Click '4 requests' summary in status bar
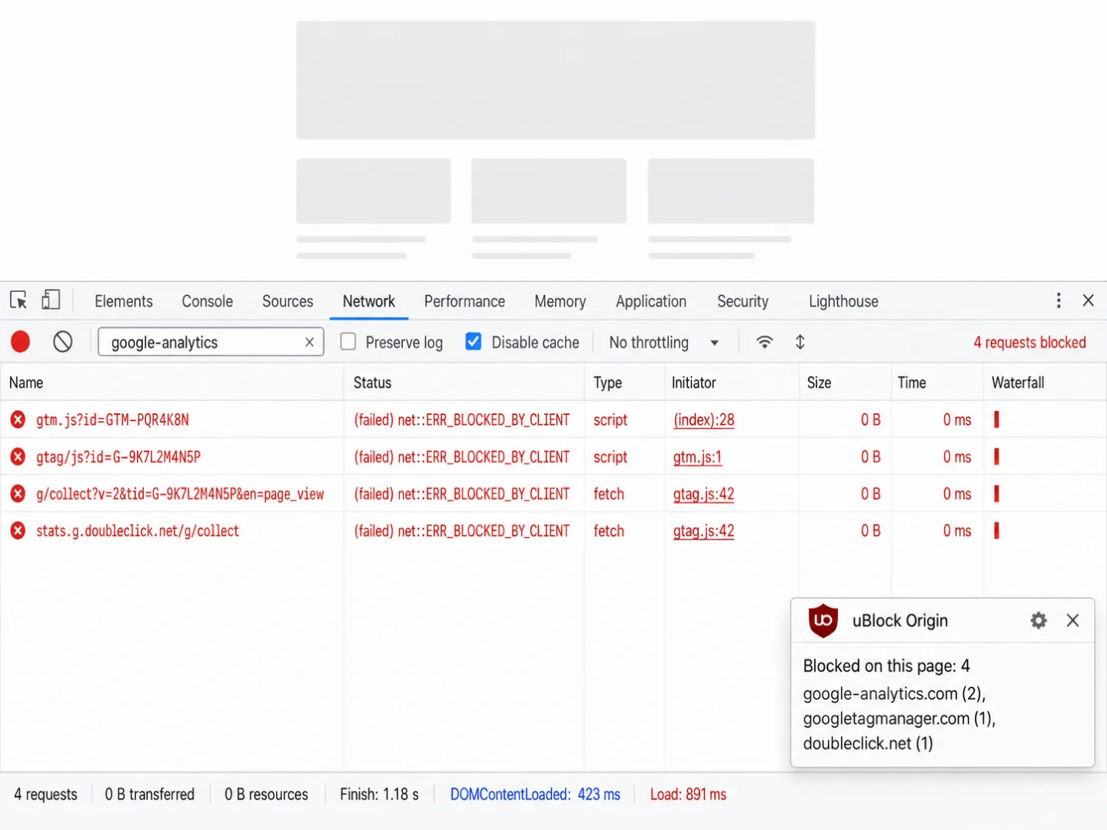 45,794
